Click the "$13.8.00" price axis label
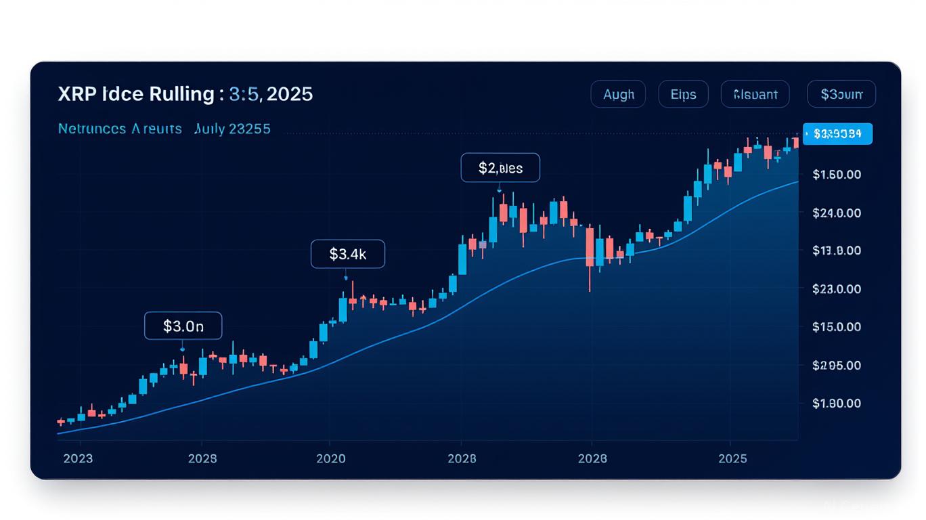 click(837, 251)
